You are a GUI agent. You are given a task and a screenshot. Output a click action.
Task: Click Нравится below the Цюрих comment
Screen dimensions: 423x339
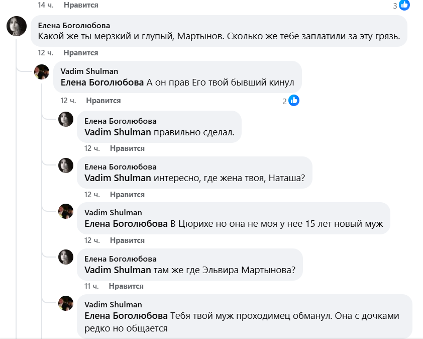[127, 240]
